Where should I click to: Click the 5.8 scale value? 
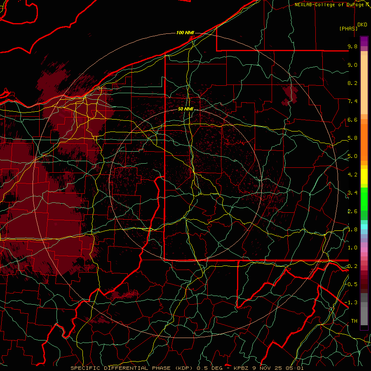tap(352, 138)
